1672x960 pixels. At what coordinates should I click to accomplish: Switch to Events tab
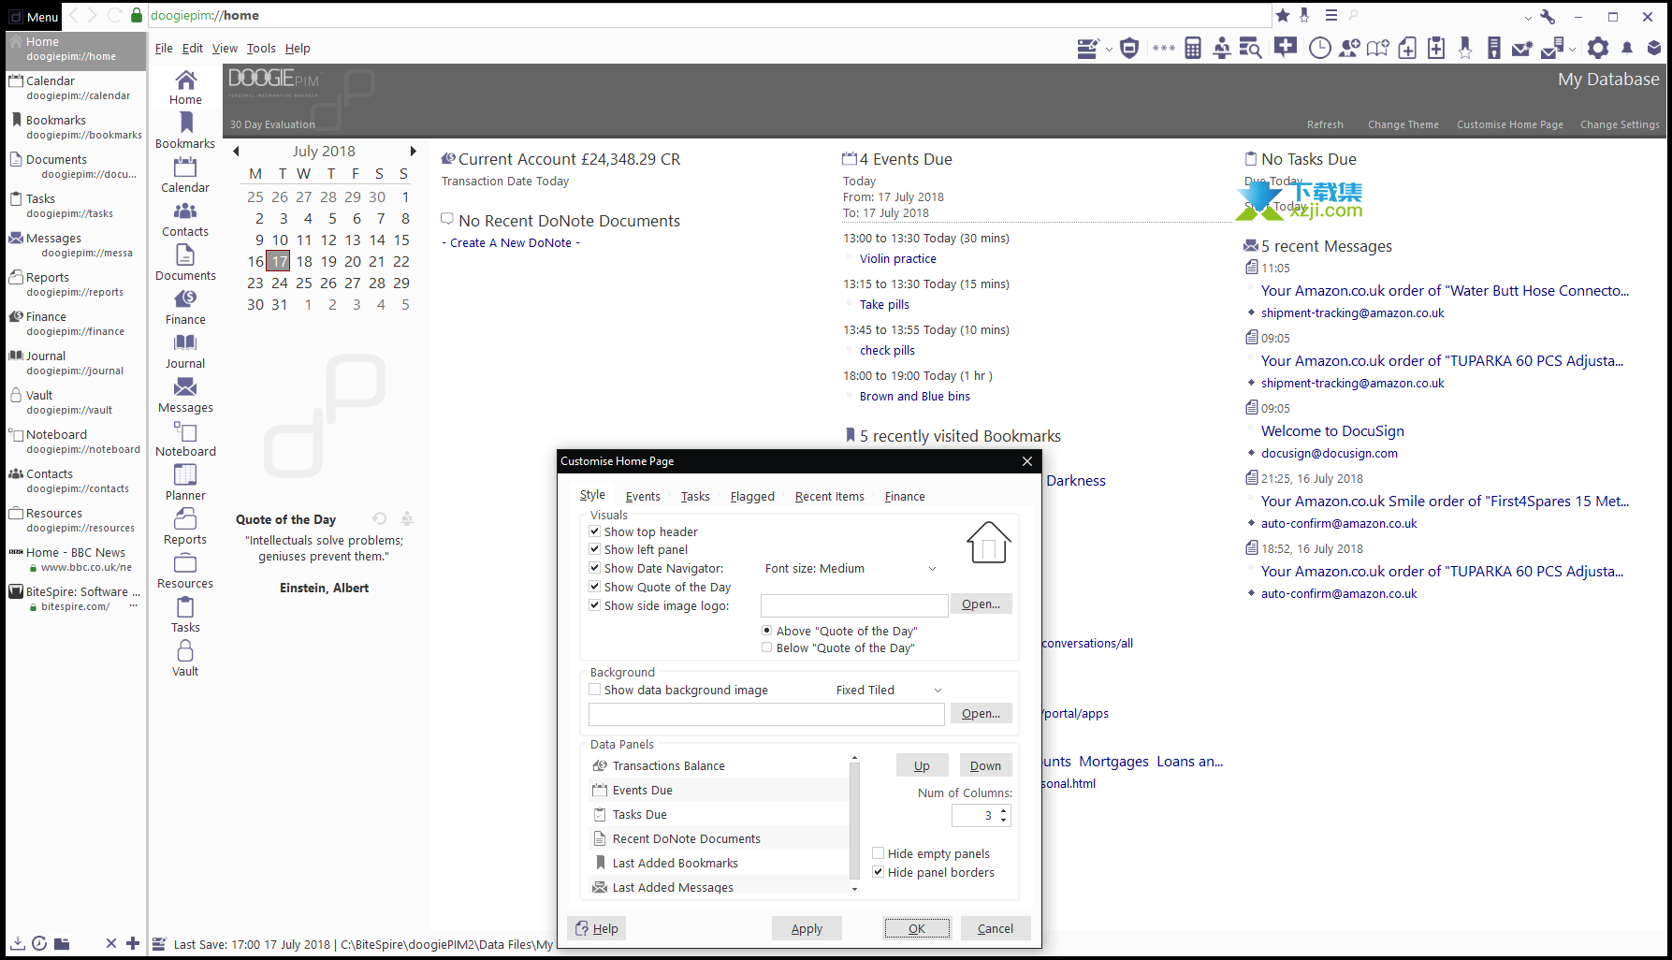click(643, 497)
